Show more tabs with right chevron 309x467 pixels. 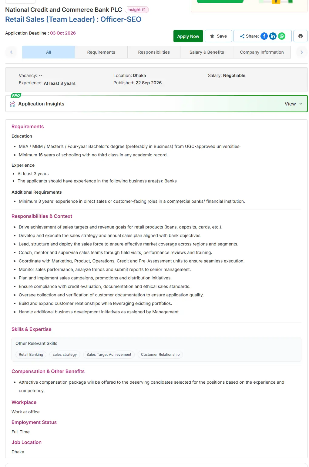[301, 52]
